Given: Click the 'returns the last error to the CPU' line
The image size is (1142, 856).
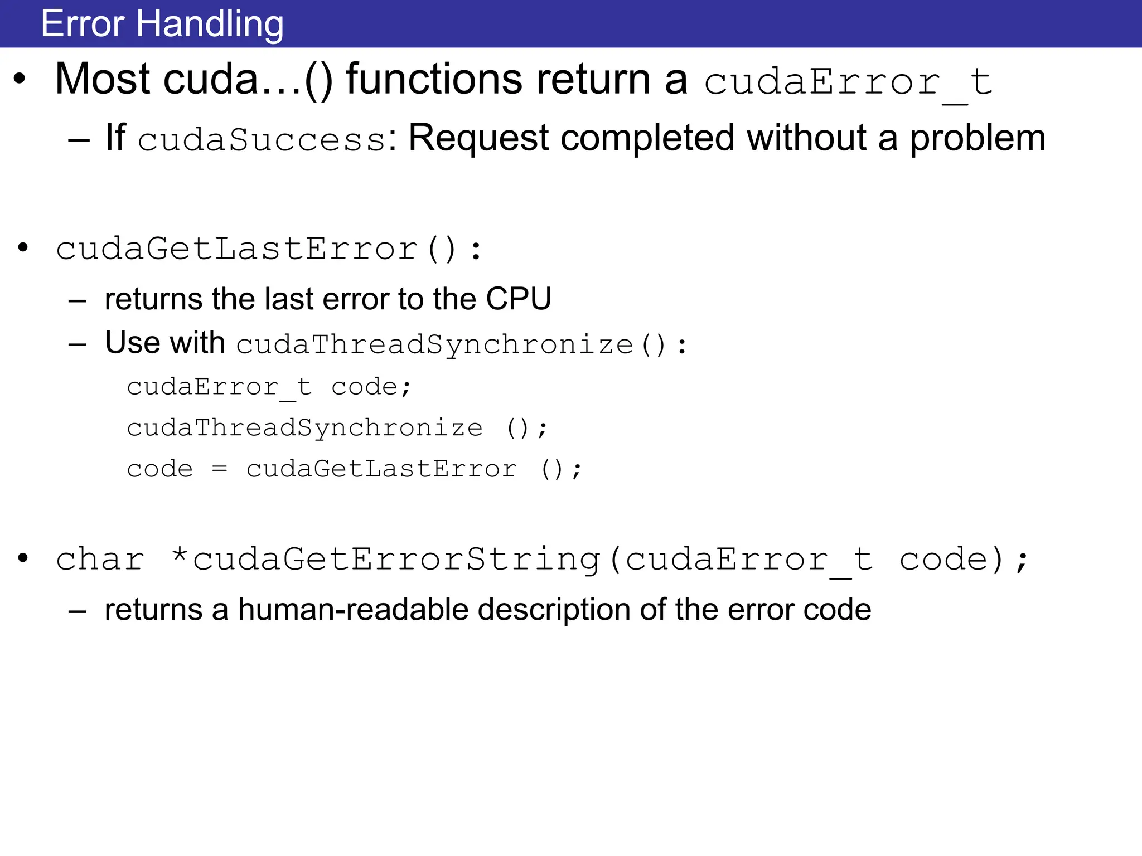Looking at the screenshot, I should coord(328,299).
